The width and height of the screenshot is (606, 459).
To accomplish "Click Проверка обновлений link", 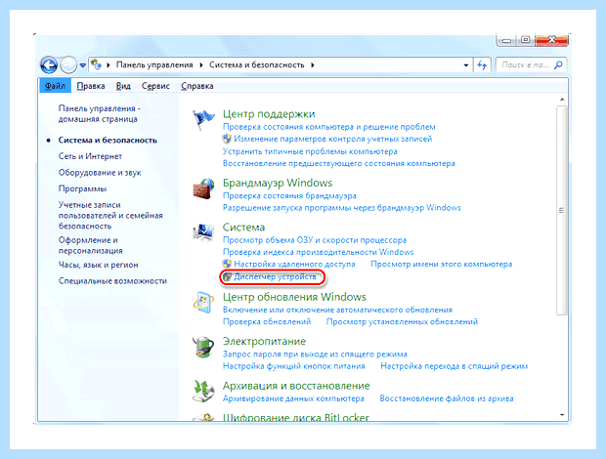I will click(267, 321).
